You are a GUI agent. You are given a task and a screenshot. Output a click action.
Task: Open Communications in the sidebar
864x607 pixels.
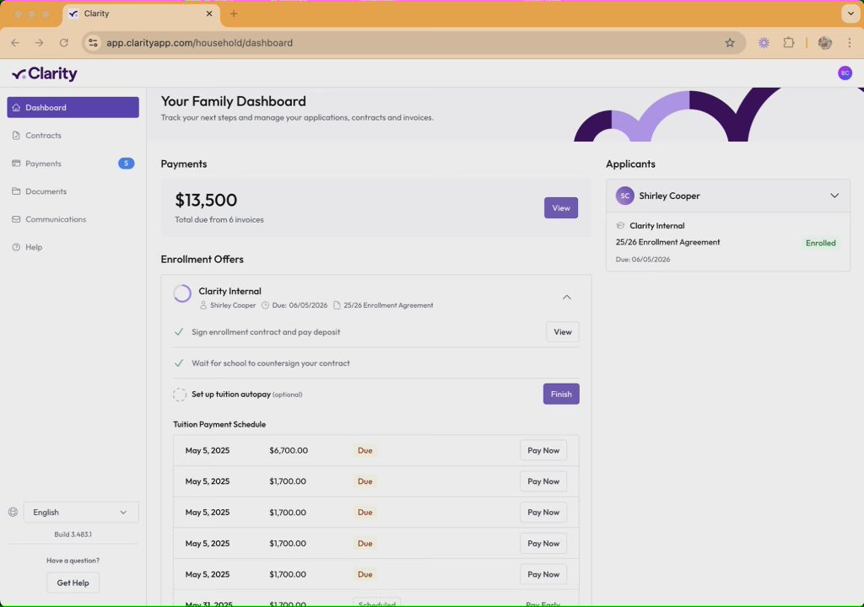[x=73, y=219]
